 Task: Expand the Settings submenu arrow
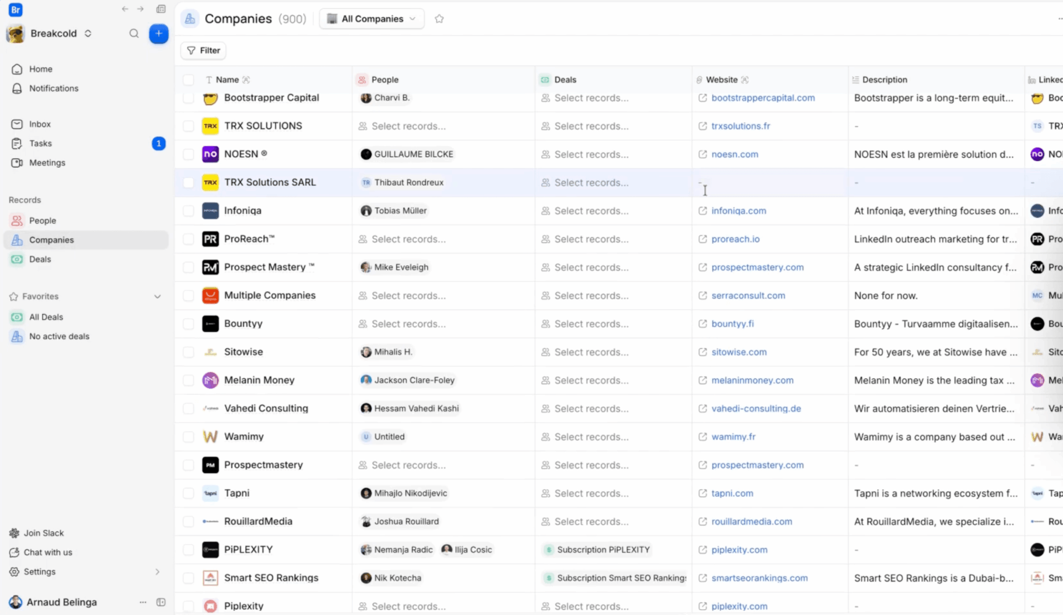[x=157, y=572]
